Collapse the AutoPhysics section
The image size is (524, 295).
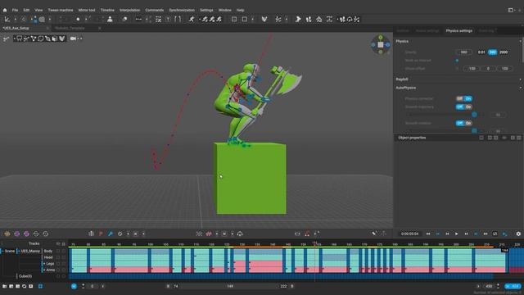520,88
